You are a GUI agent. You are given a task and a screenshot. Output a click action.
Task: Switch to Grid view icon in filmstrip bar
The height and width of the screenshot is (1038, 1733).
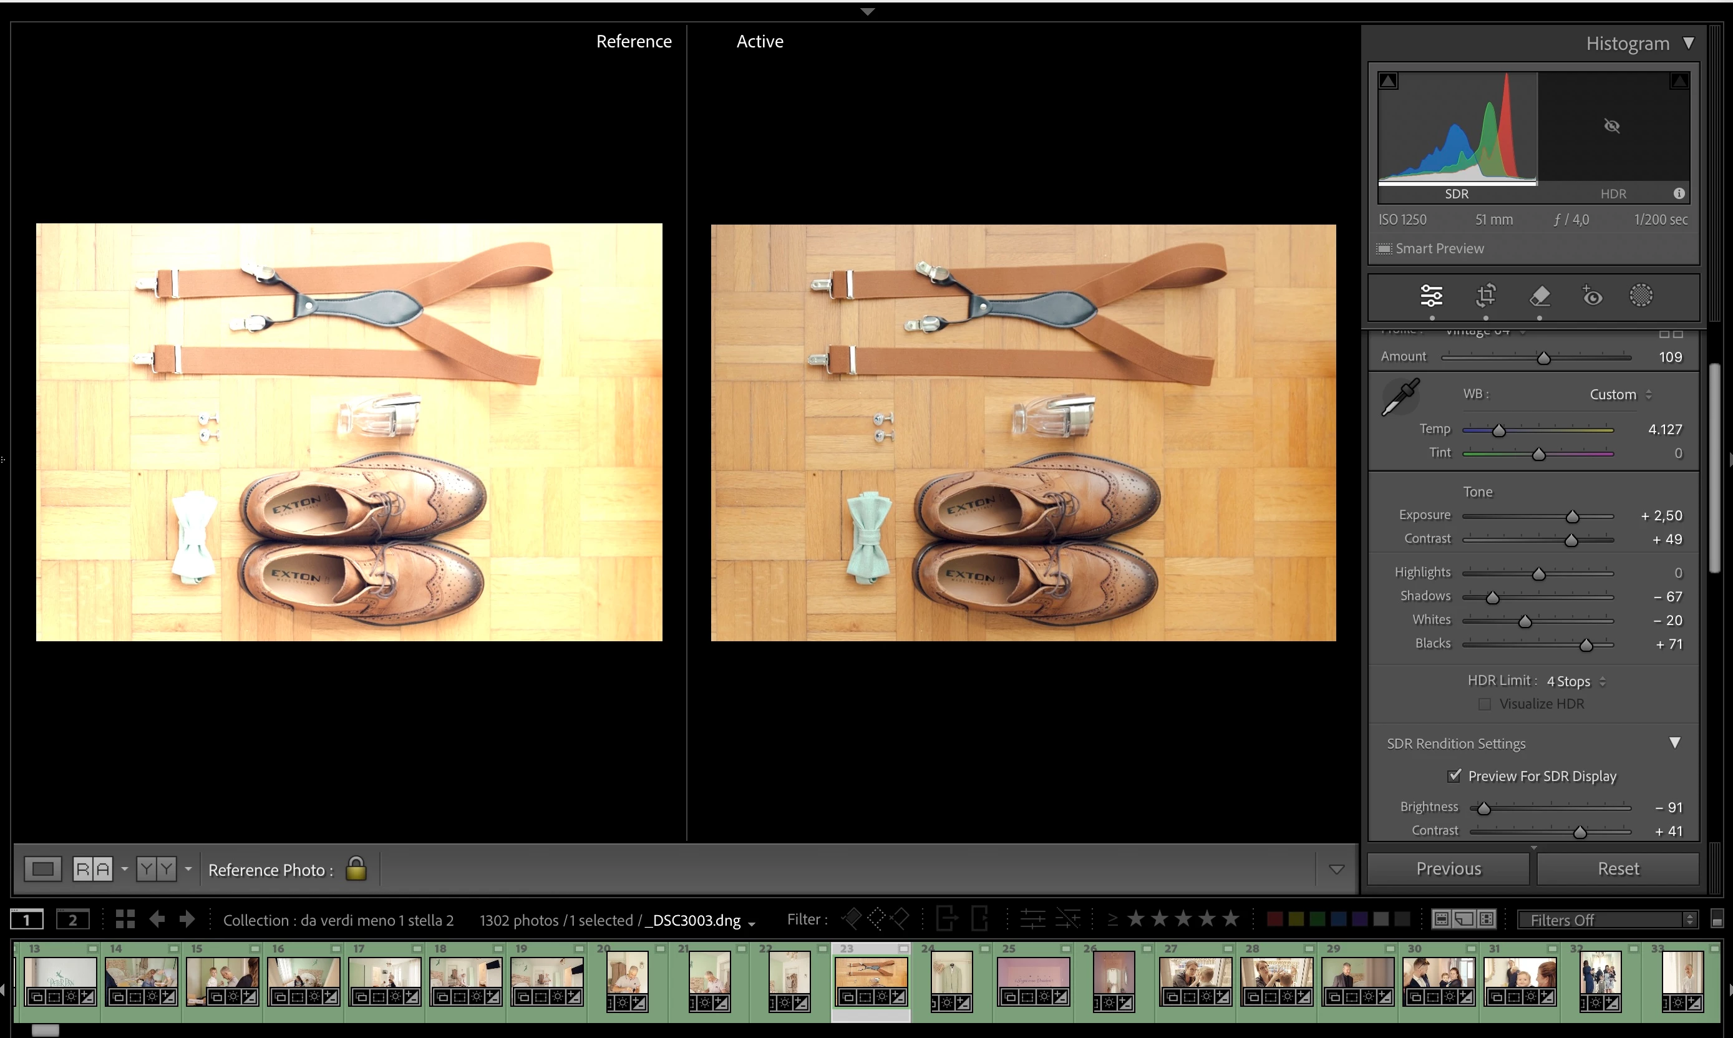(x=125, y=919)
